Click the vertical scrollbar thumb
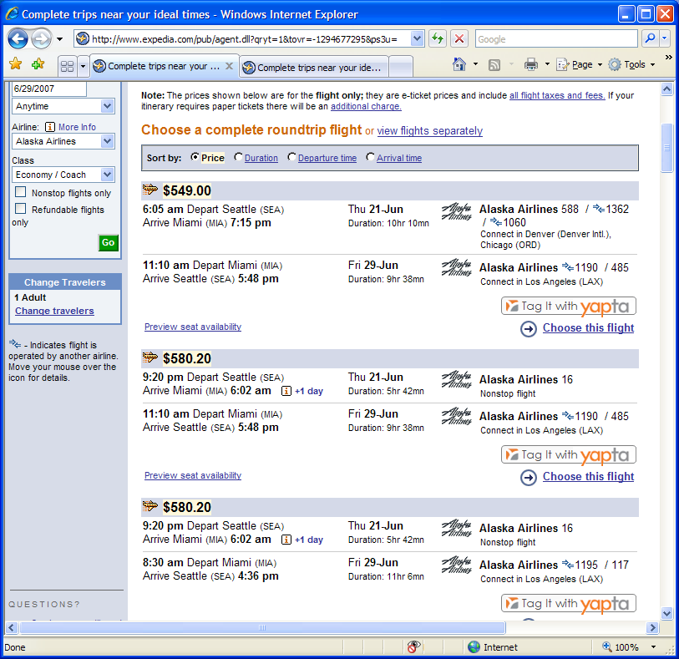 click(666, 148)
